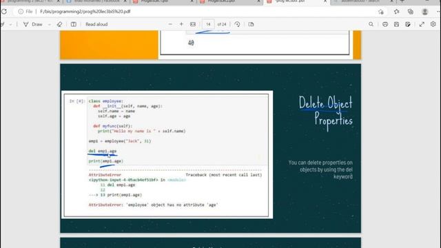This screenshot has width=441, height=248.
Task: Click the Fit to width icon
Action: point(193,25)
